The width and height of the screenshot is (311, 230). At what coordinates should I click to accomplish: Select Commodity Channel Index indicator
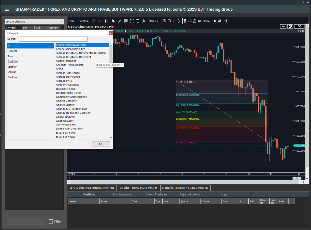82,97
